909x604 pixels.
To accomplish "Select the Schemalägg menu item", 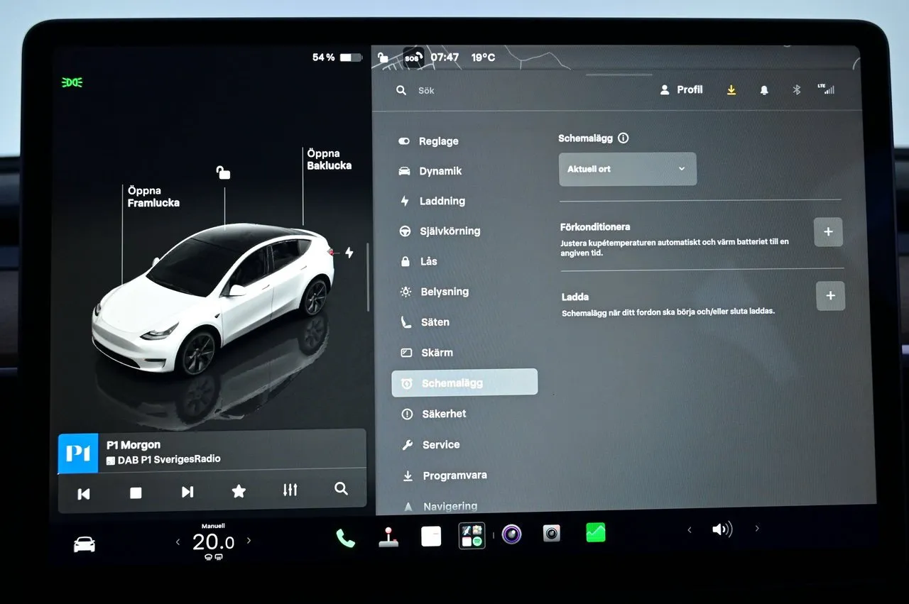I will [465, 383].
